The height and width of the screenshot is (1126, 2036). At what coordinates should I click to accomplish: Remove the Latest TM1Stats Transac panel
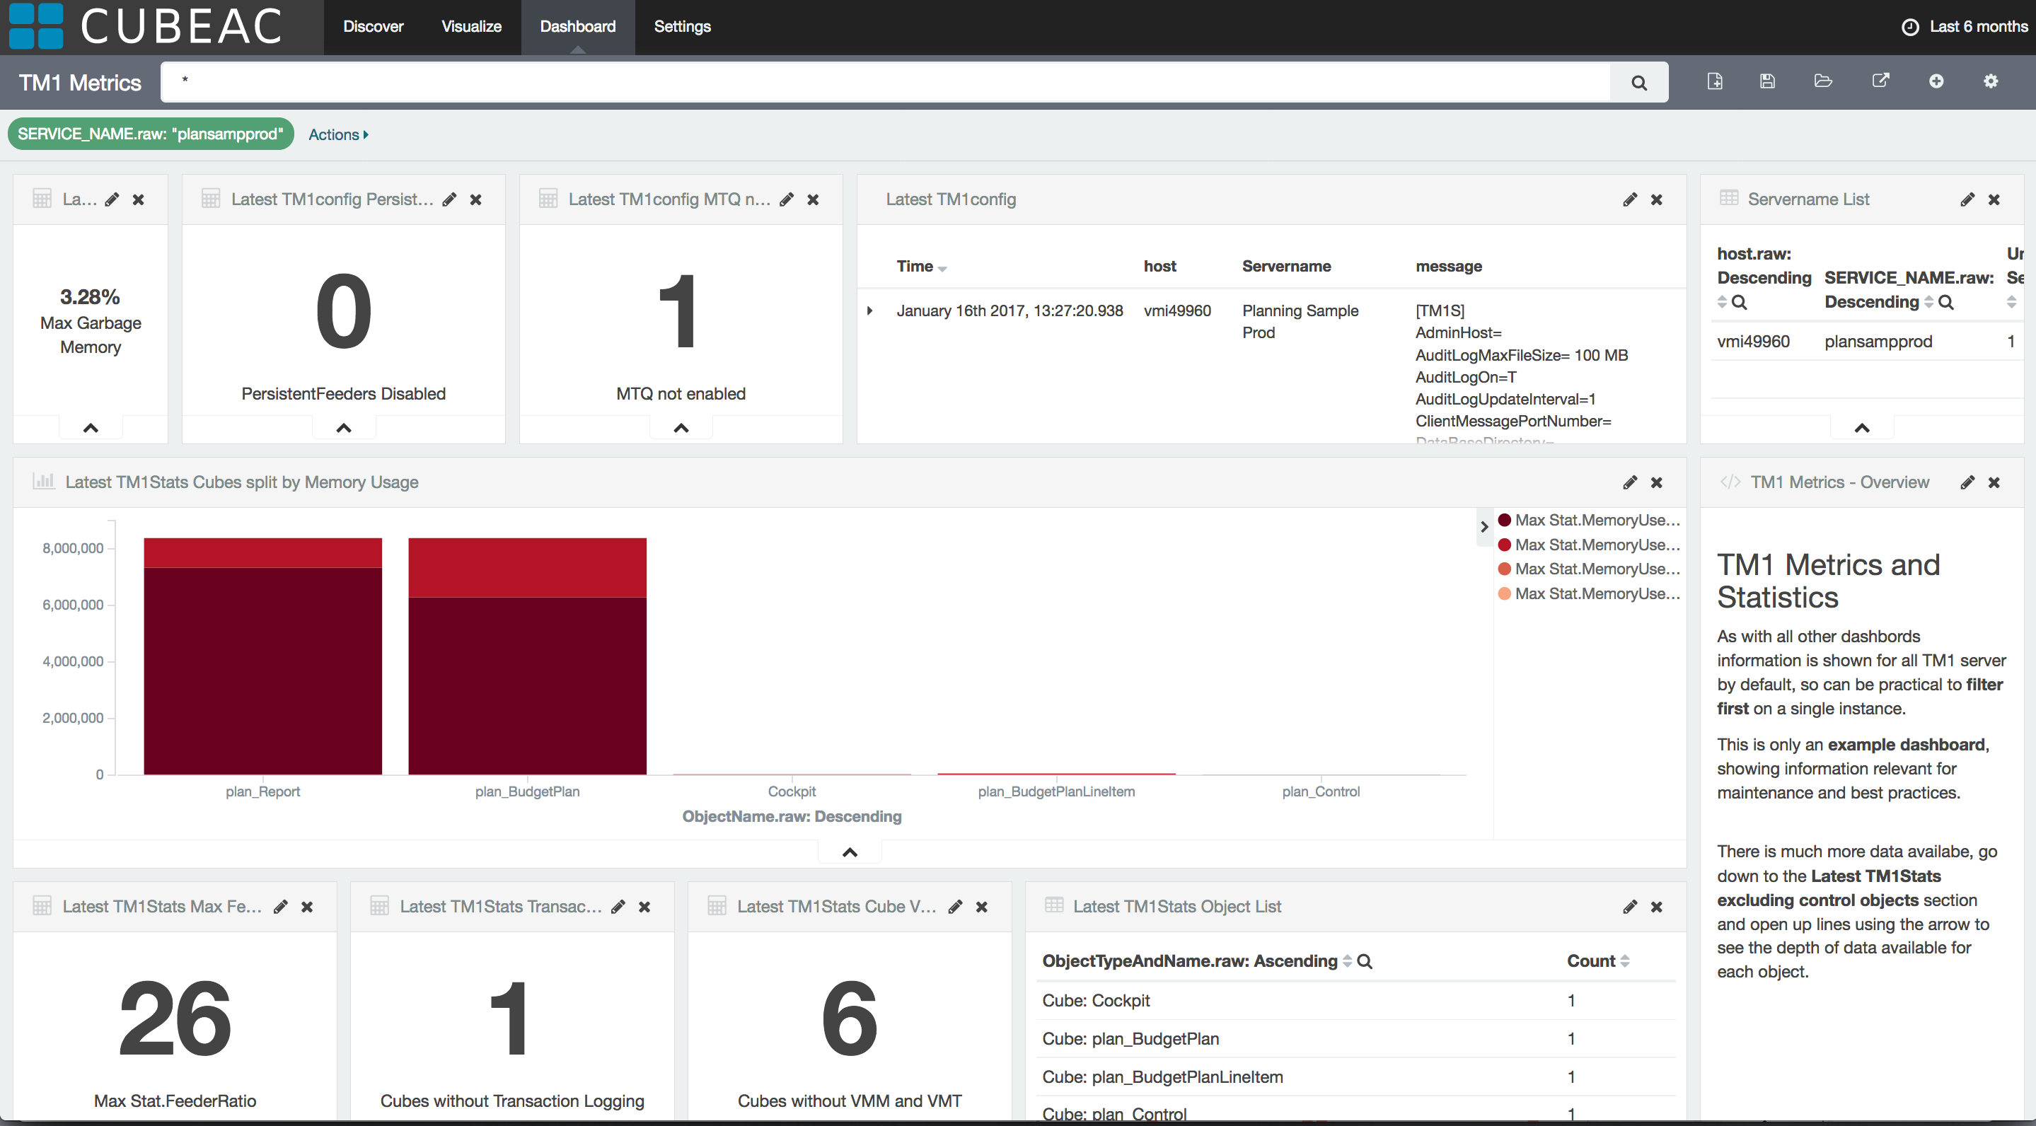[x=645, y=907]
